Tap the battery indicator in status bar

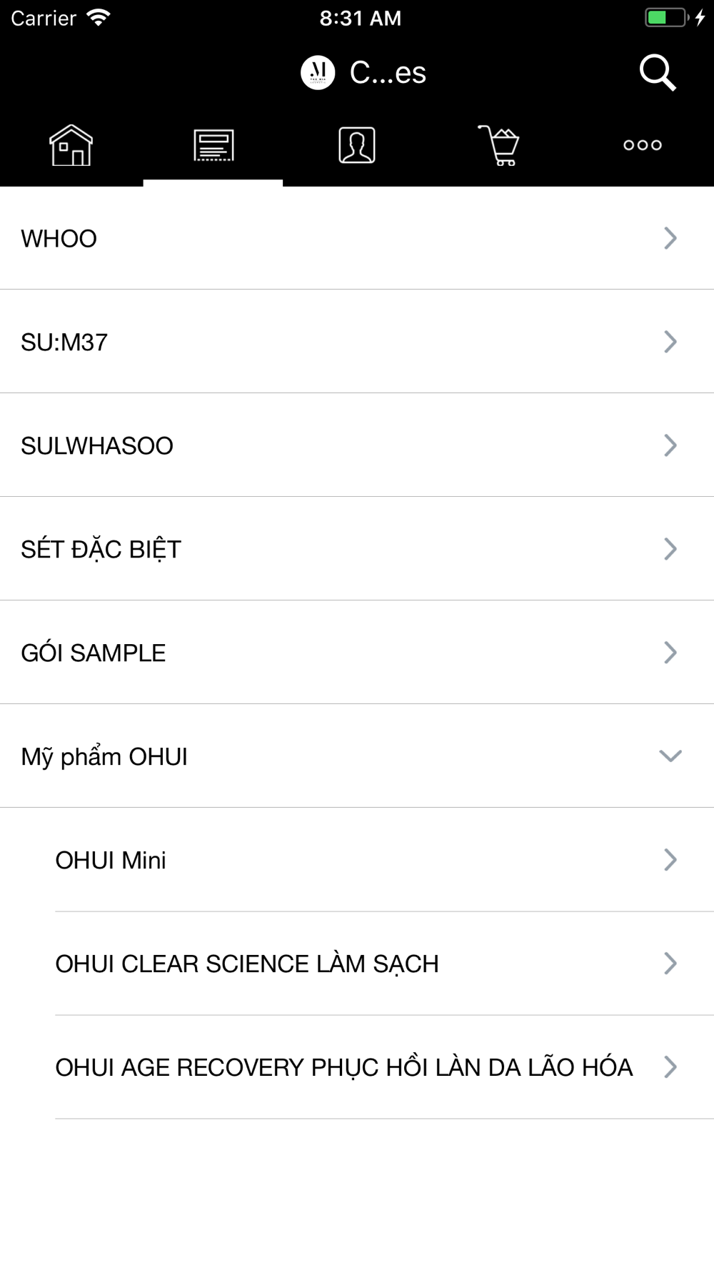click(x=667, y=18)
